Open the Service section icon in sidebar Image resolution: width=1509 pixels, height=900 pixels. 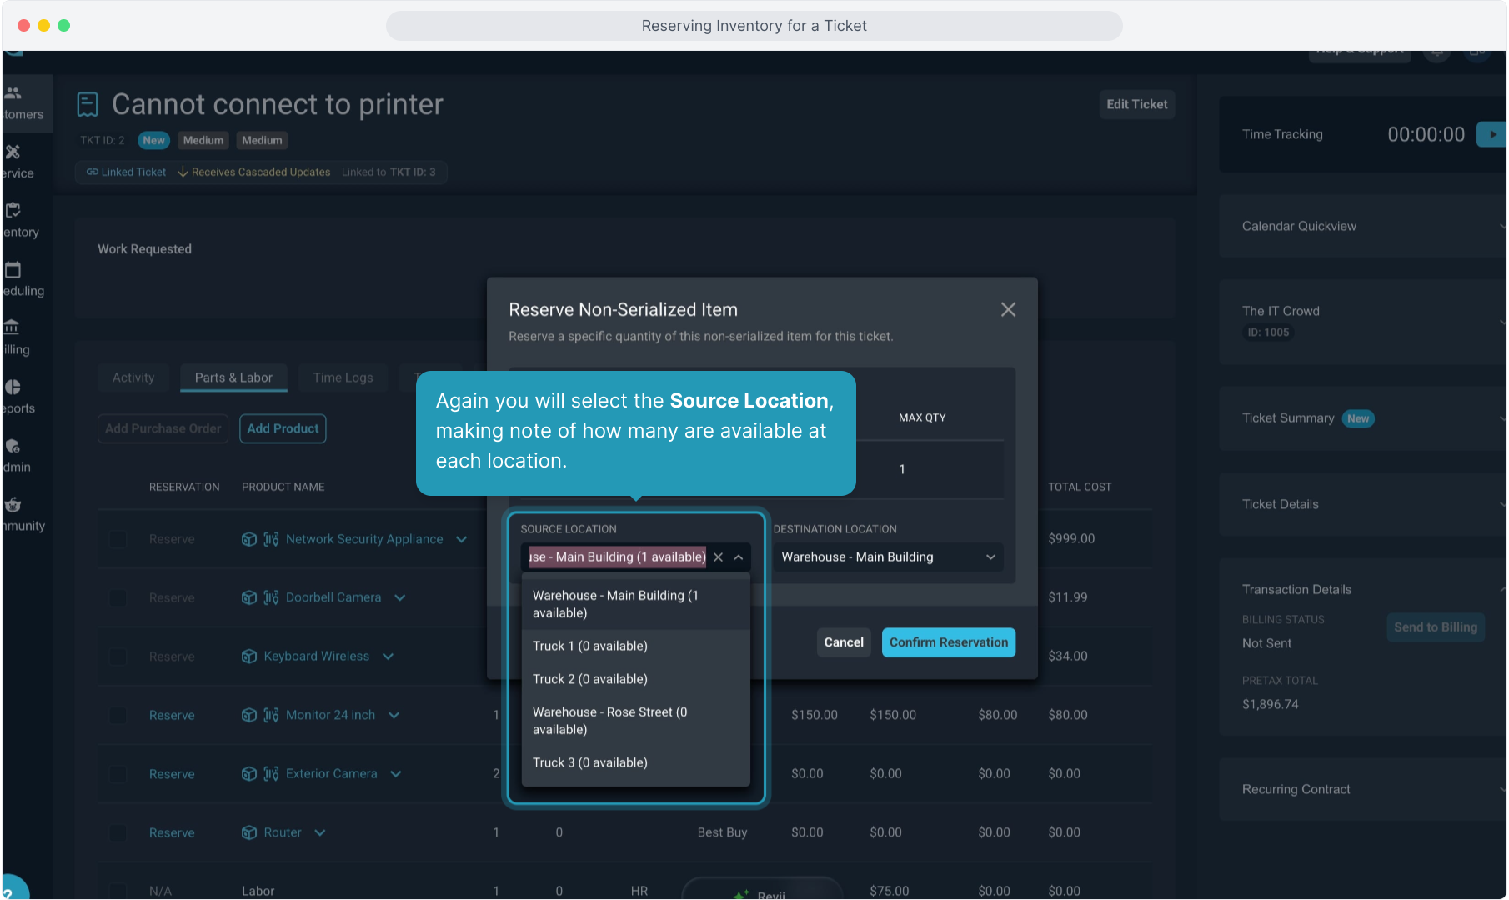click(13, 152)
